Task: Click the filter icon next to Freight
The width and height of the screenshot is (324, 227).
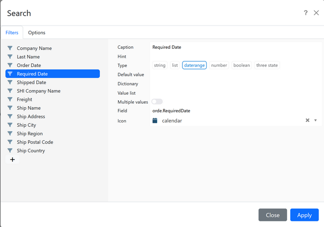Action: pyautogui.click(x=10, y=99)
